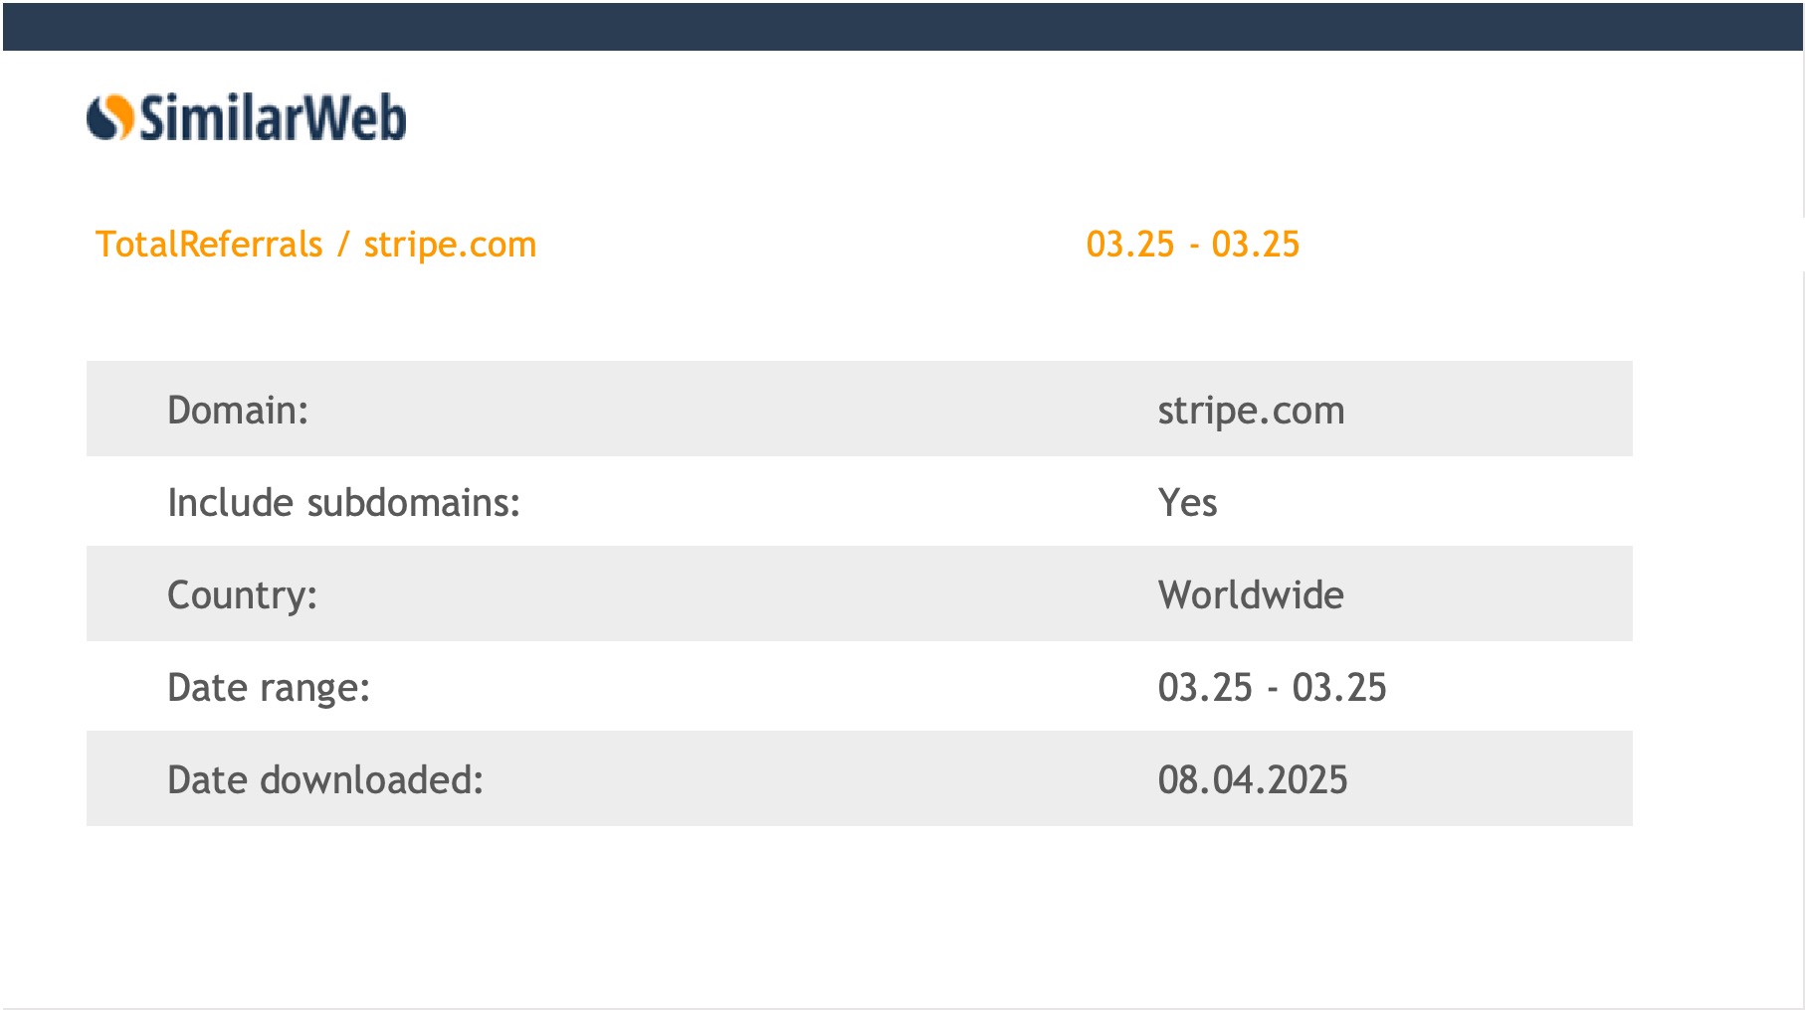Click the word TotalReferrals in the heading
1805x1010 pixels.
pyautogui.click(x=209, y=245)
